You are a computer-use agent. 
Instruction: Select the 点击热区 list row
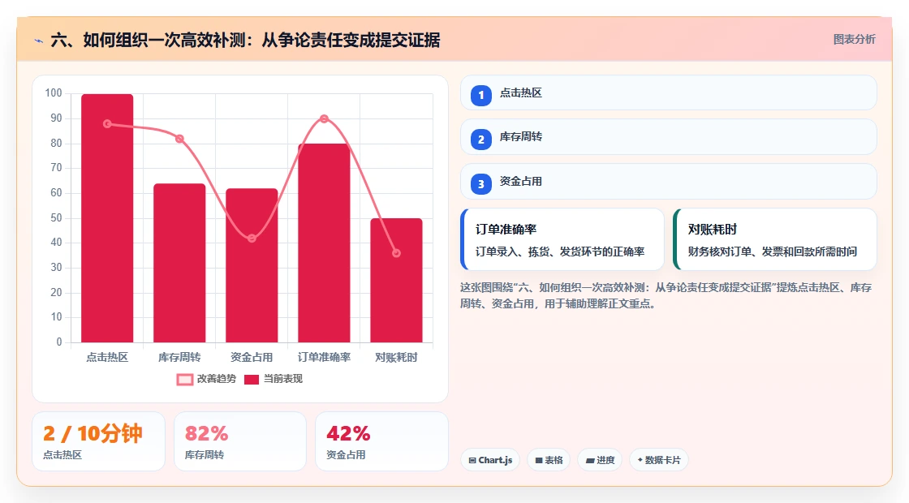(x=669, y=92)
